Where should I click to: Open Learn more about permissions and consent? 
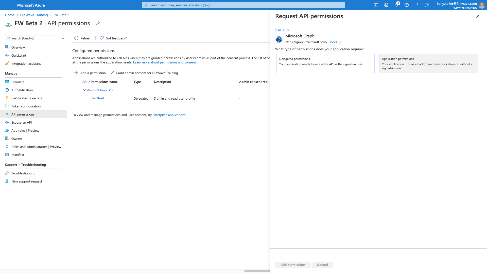click(164, 62)
